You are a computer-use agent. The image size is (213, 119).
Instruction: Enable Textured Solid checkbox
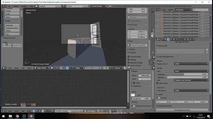point(128,57)
